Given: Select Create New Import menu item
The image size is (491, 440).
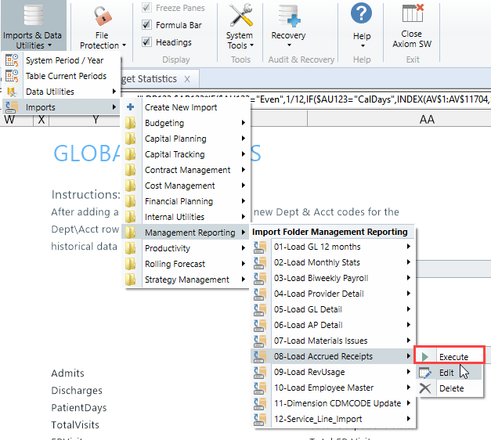Looking at the screenshot, I should pyautogui.click(x=179, y=107).
